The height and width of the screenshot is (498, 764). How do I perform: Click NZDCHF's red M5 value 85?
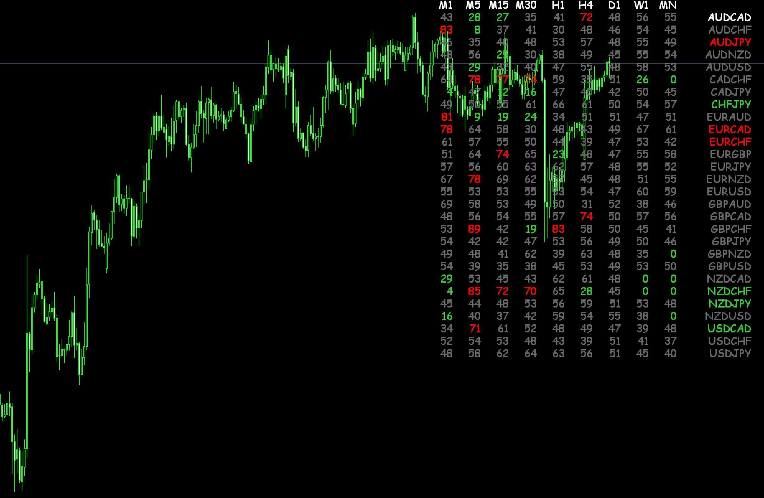pos(474,291)
